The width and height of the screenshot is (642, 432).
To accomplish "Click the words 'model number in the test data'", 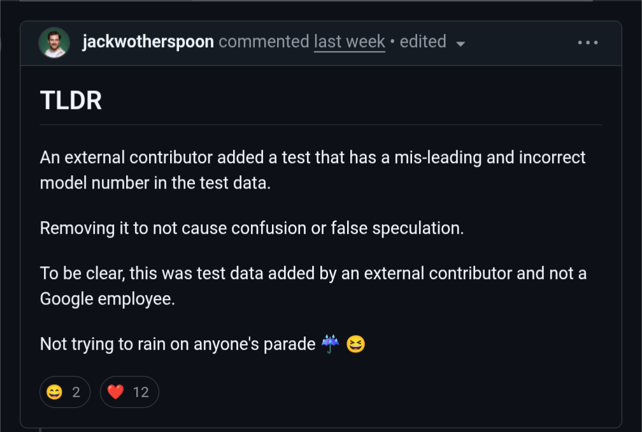I will [x=155, y=183].
